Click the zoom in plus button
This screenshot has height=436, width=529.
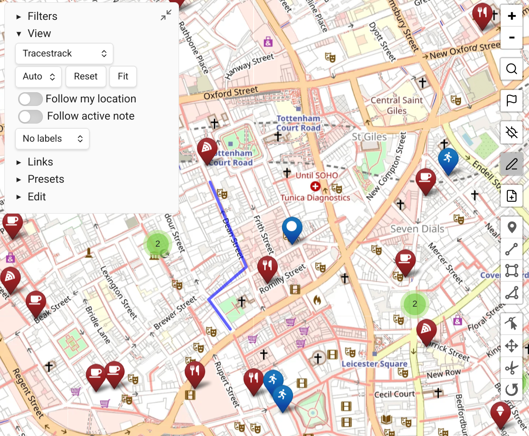(x=511, y=16)
